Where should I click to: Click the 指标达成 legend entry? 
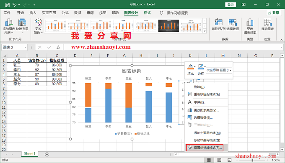[x=142, y=134]
